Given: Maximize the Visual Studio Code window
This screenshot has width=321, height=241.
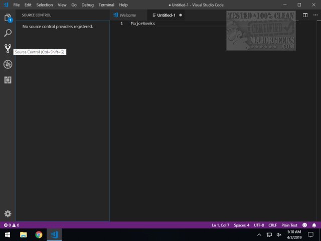Looking at the screenshot, I should [299, 5].
